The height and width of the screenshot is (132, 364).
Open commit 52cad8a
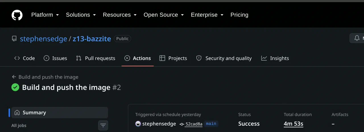tap(193, 124)
